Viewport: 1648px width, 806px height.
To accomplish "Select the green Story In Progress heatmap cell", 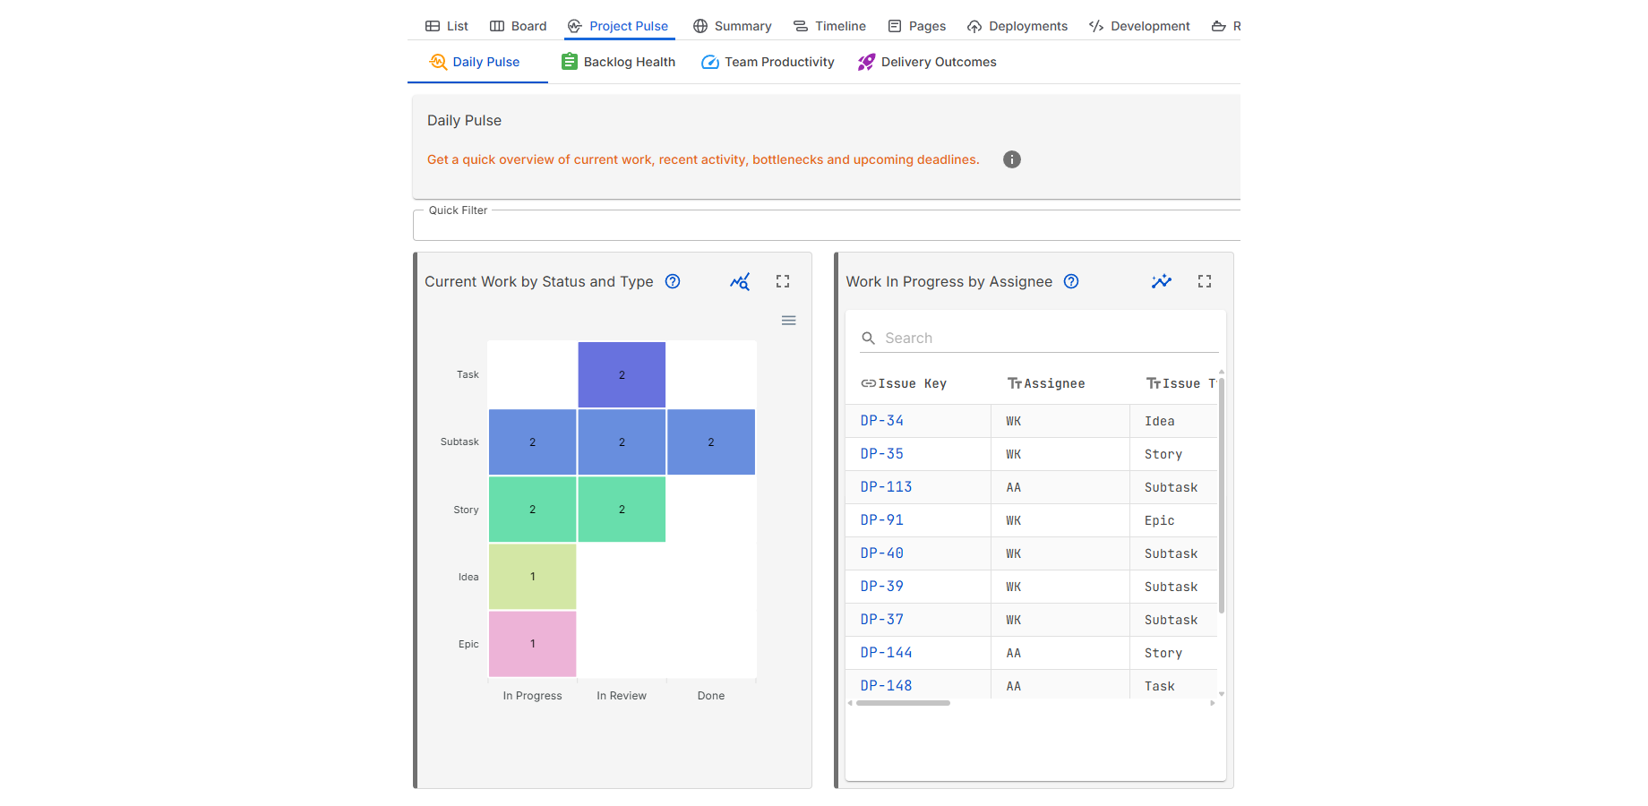I will pyautogui.click(x=532, y=509).
